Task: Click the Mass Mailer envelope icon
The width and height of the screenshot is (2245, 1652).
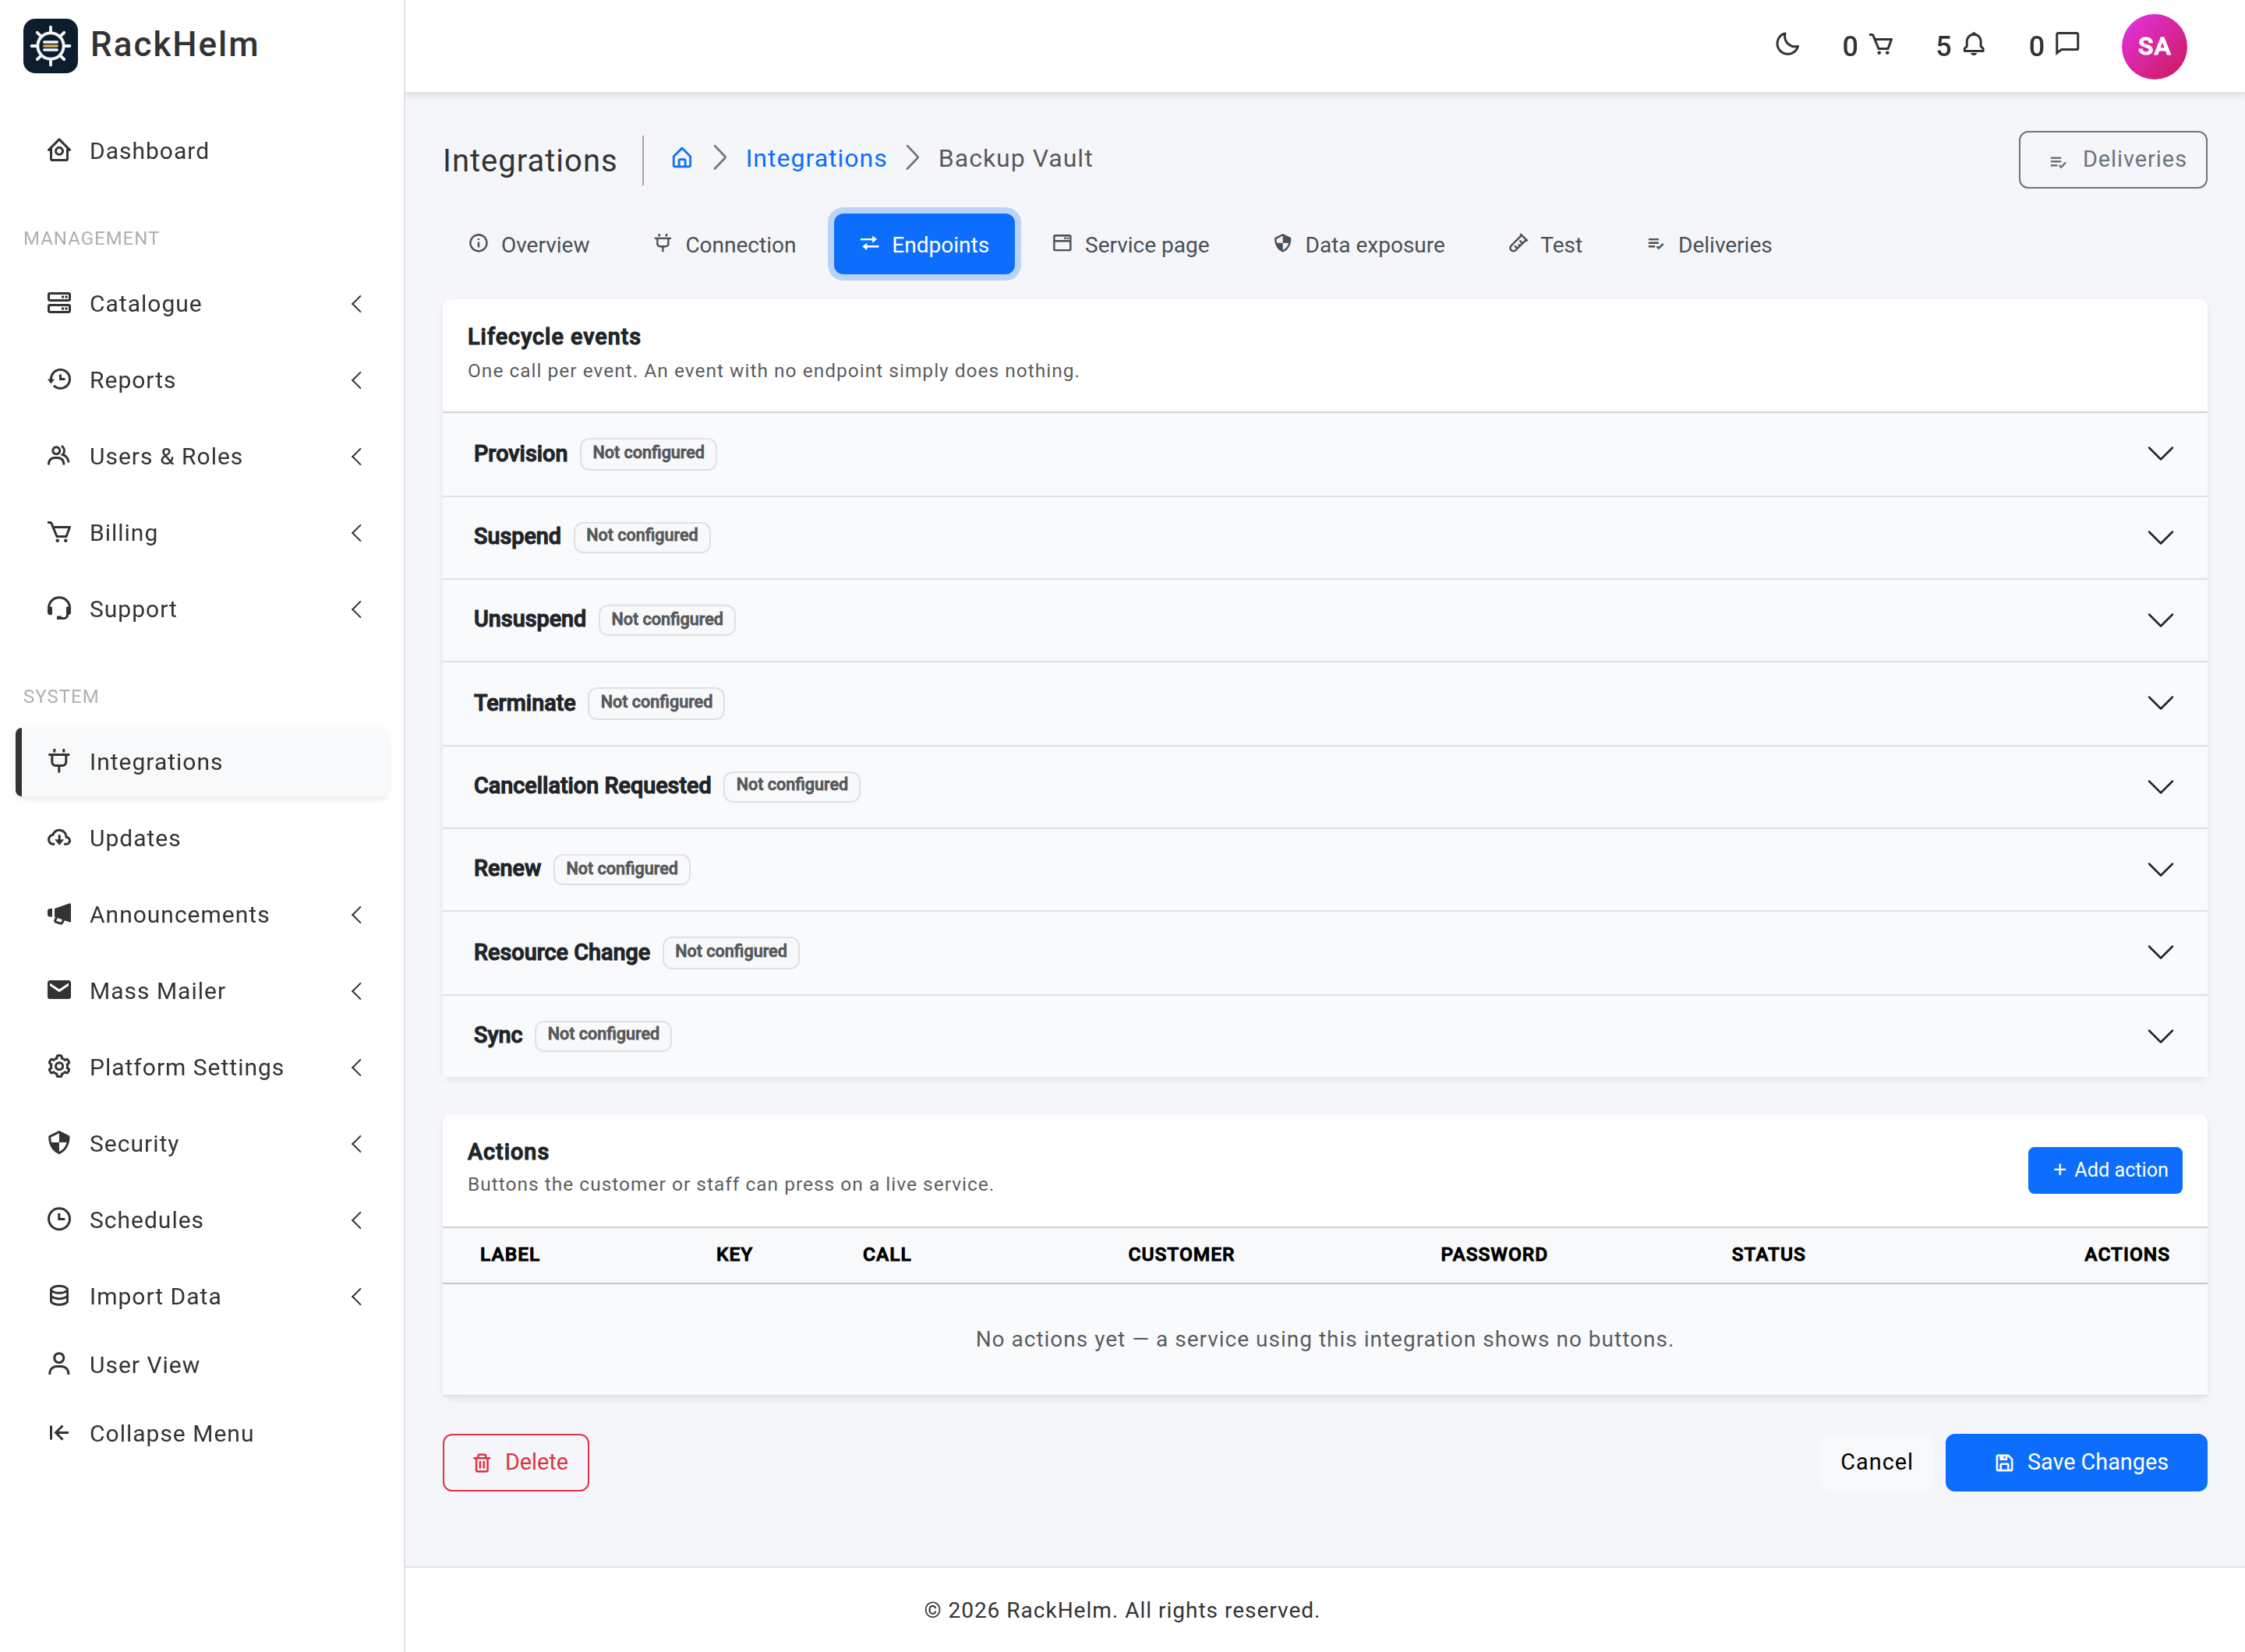Action: pos(59,990)
